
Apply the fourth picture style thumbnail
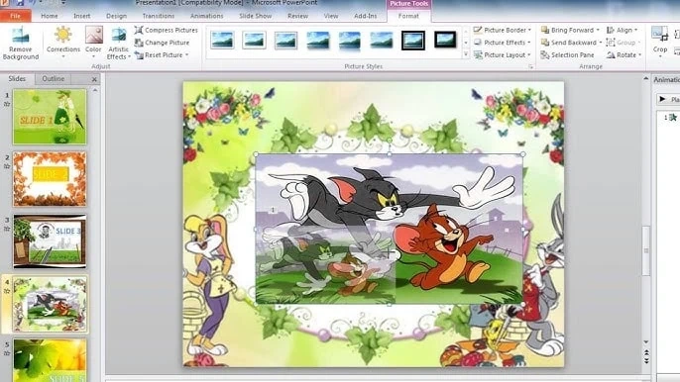tap(318, 40)
